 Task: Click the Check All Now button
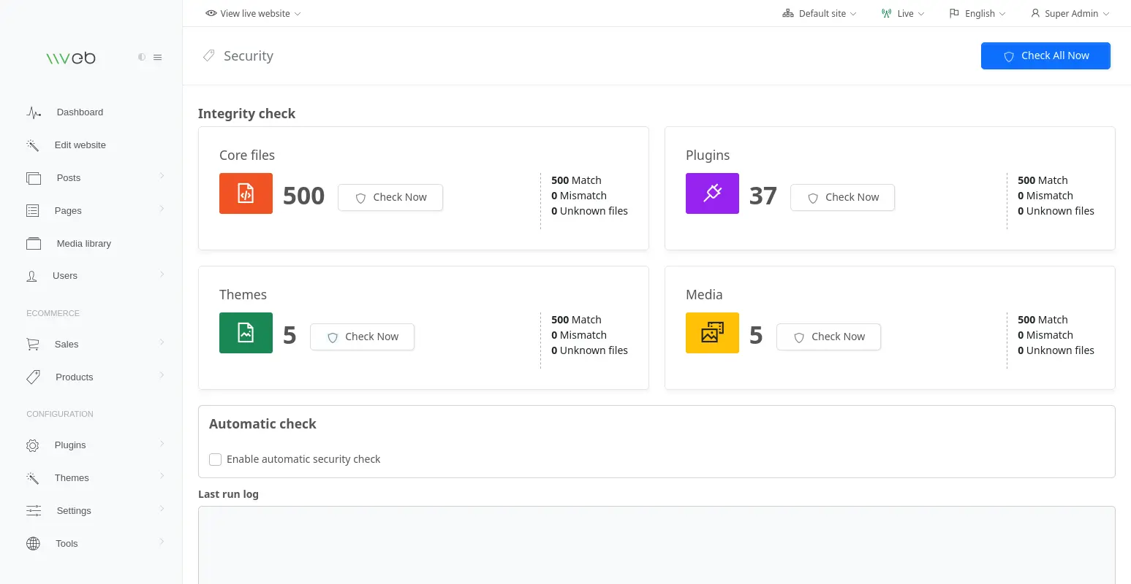(x=1045, y=55)
